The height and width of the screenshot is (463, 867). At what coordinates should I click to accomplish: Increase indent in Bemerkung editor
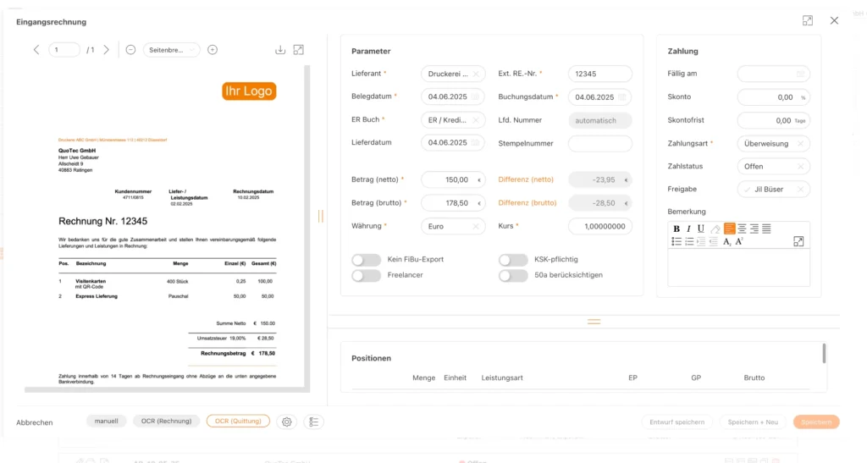pyautogui.click(x=701, y=241)
